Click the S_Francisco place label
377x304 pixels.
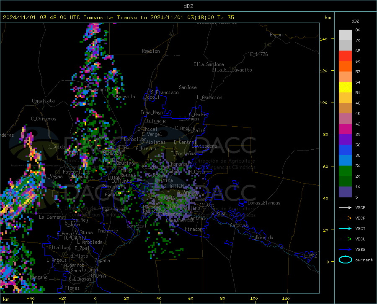coord(165,92)
